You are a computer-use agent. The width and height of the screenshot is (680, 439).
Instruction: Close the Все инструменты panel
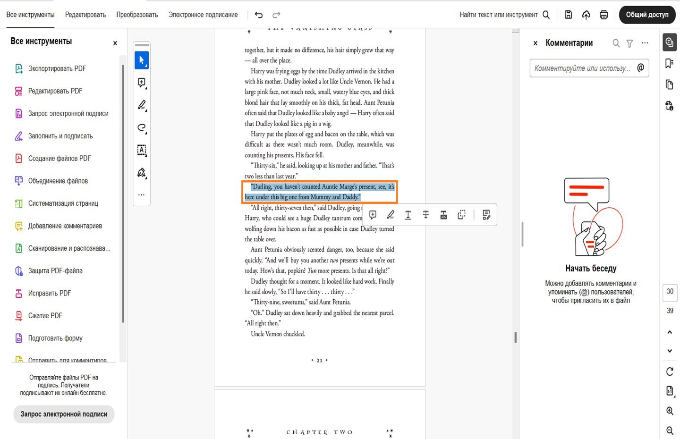click(115, 43)
